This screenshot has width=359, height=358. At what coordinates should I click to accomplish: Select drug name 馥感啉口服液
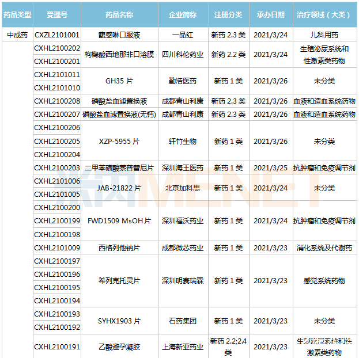point(119,35)
